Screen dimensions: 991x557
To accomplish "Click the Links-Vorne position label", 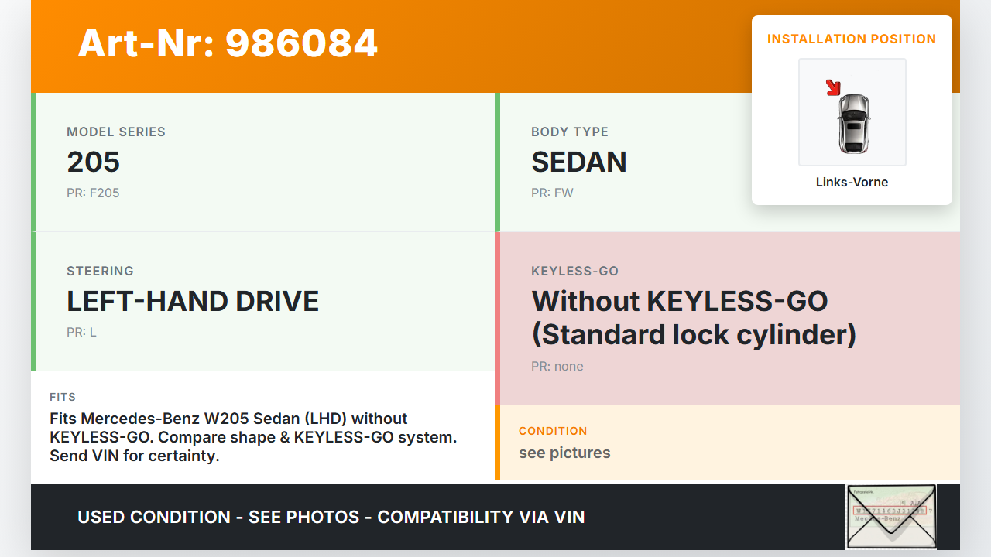I will point(852,183).
